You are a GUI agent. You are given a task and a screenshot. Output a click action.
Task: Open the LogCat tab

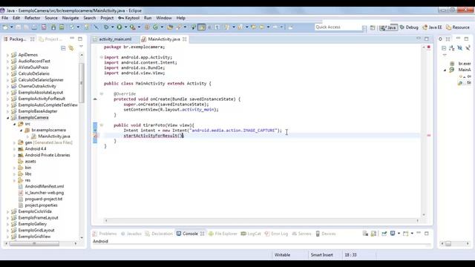pyautogui.click(x=251, y=234)
